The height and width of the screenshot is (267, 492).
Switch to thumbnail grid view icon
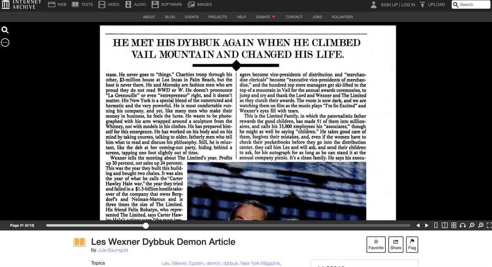[x=454, y=225]
